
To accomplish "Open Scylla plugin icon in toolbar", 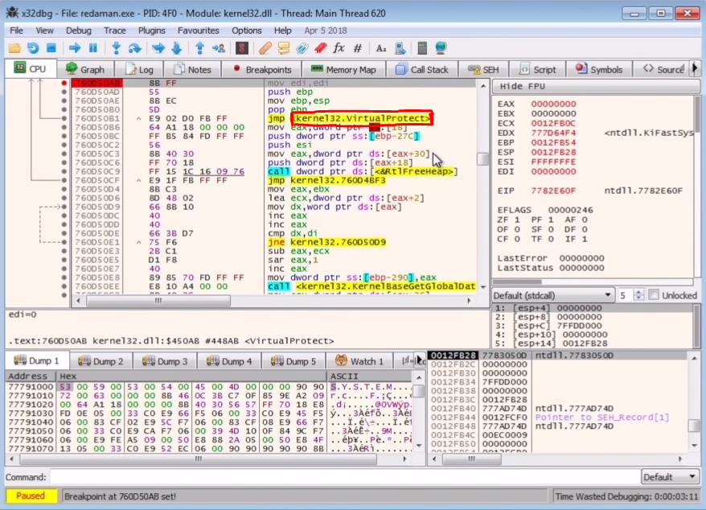I will pos(242,47).
